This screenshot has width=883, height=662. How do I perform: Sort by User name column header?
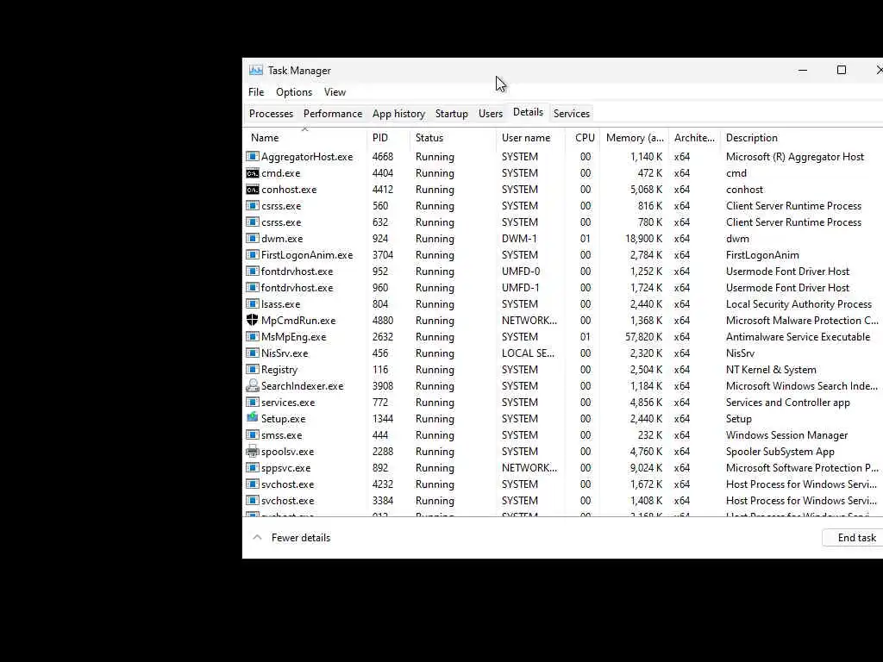pos(530,137)
